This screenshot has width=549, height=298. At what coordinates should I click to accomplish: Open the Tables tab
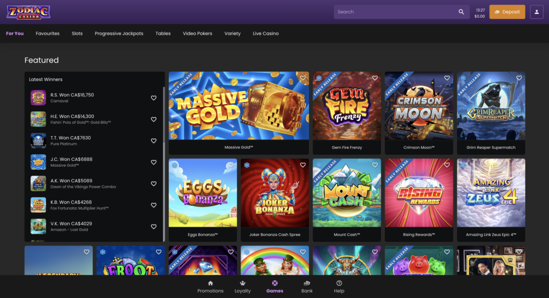163,34
